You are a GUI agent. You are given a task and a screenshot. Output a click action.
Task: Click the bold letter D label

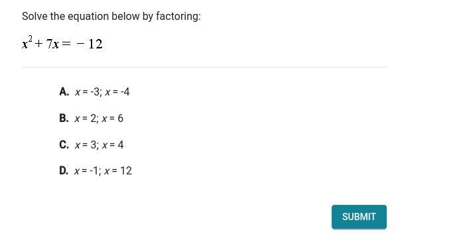point(64,170)
